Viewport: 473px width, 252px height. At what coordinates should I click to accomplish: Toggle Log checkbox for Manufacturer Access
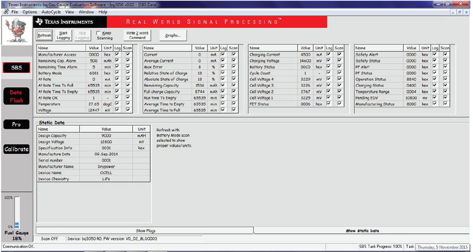(x=117, y=54)
